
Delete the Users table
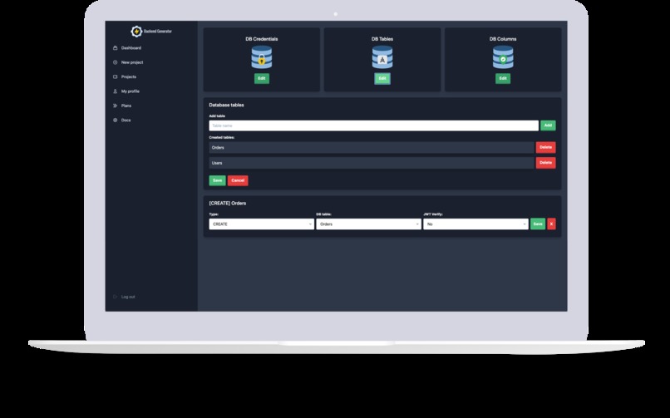(545, 163)
